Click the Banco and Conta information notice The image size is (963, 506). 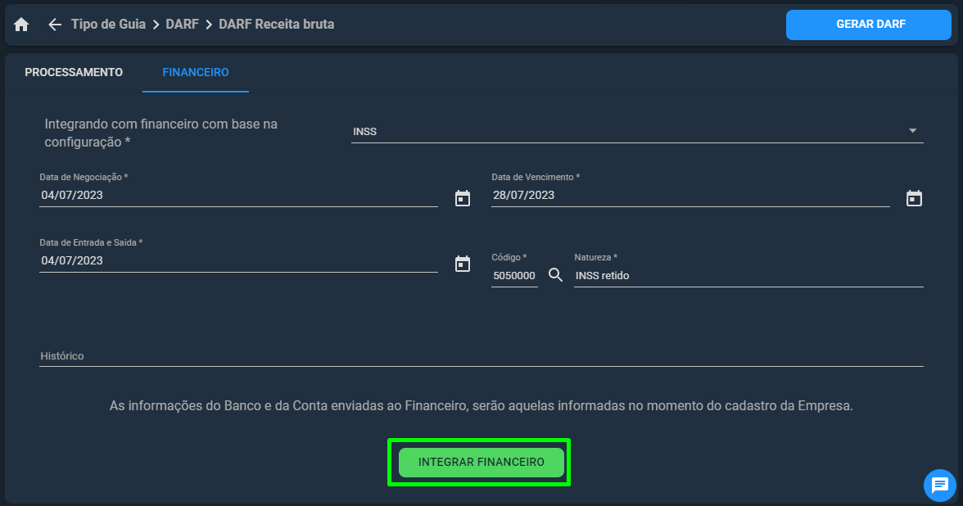tap(481, 406)
